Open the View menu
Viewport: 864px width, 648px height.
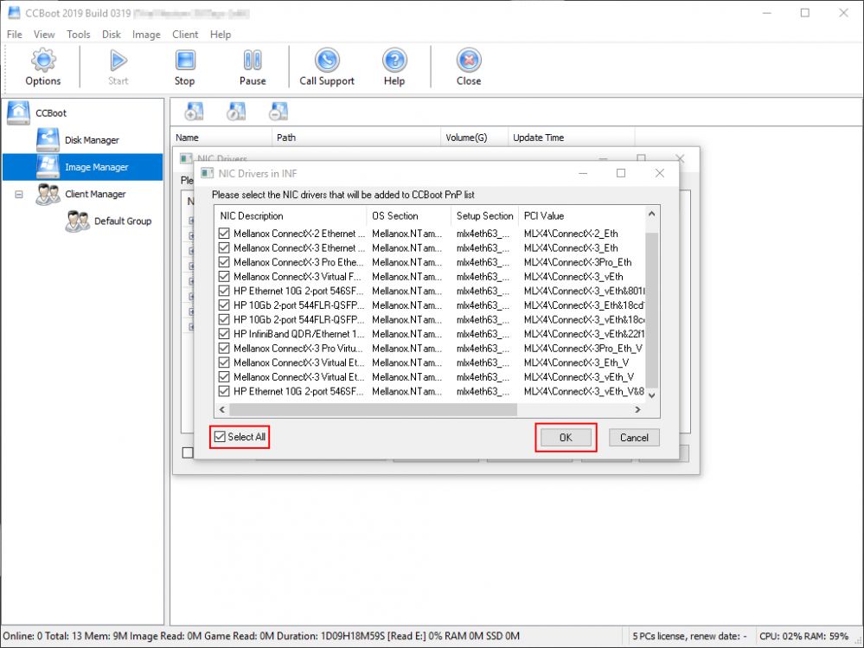(44, 34)
